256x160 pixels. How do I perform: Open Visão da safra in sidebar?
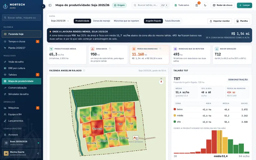point(21,62)
